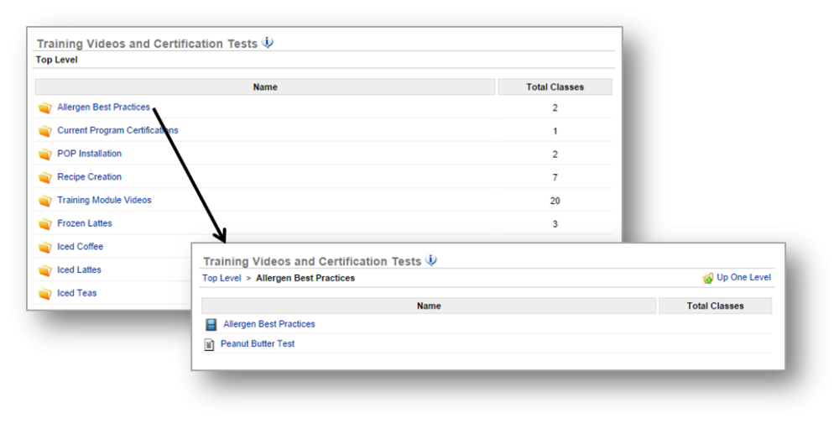
Task: Click the Up One Level link
Action: [743, 278]
